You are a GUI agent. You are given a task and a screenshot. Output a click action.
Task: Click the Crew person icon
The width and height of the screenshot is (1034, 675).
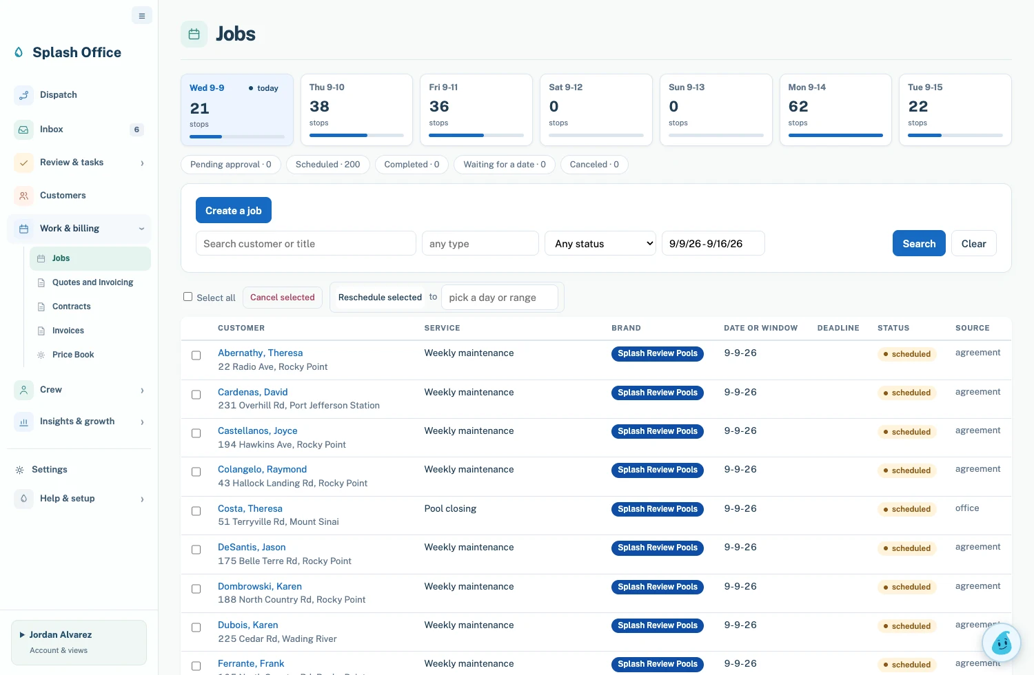point(23,390)
